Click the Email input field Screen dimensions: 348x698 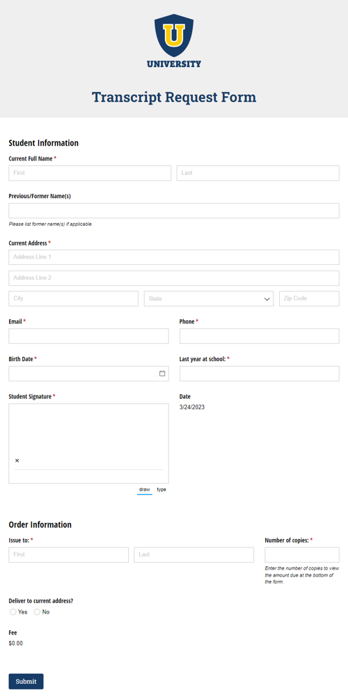88,336
